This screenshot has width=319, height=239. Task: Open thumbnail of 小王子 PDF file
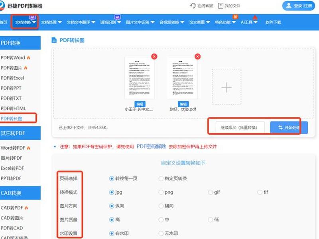pos(139,78)
